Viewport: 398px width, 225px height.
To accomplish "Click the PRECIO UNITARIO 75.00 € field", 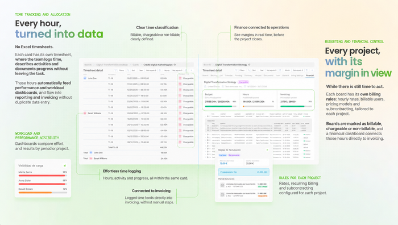I will coord(231,163).
